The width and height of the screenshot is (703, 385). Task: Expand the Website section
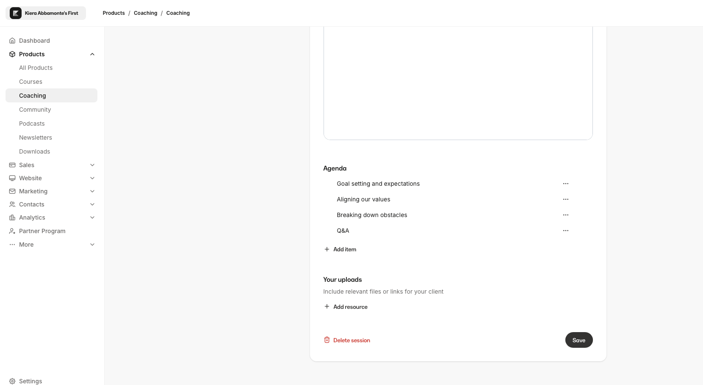click(x=92, y=178)
